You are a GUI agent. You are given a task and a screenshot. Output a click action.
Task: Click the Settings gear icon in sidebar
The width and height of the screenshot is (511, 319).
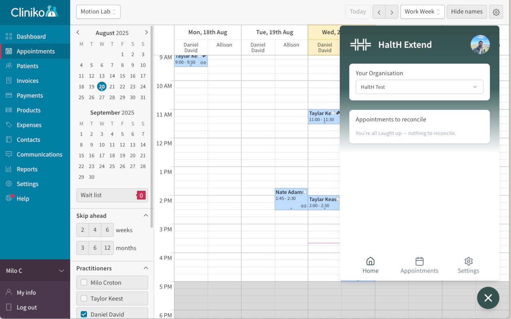pos(9,184)
